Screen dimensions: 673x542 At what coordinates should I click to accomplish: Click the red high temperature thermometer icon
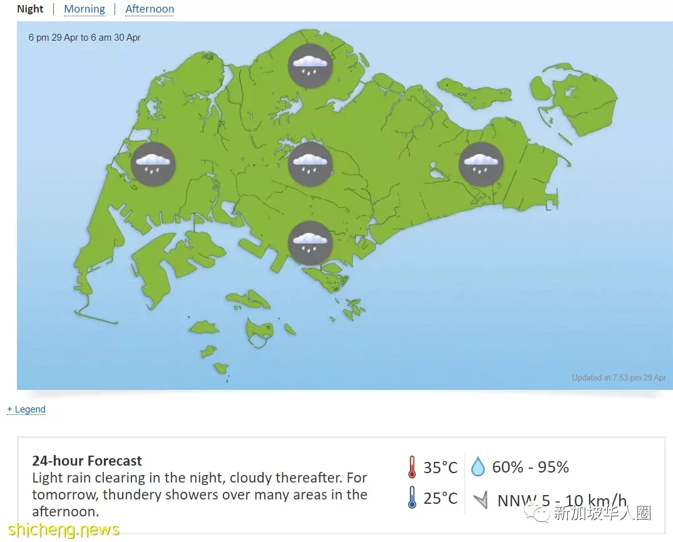411,467
